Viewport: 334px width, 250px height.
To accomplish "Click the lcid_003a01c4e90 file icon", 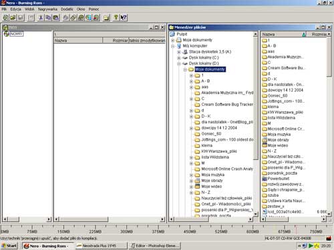I will (265, 212).
